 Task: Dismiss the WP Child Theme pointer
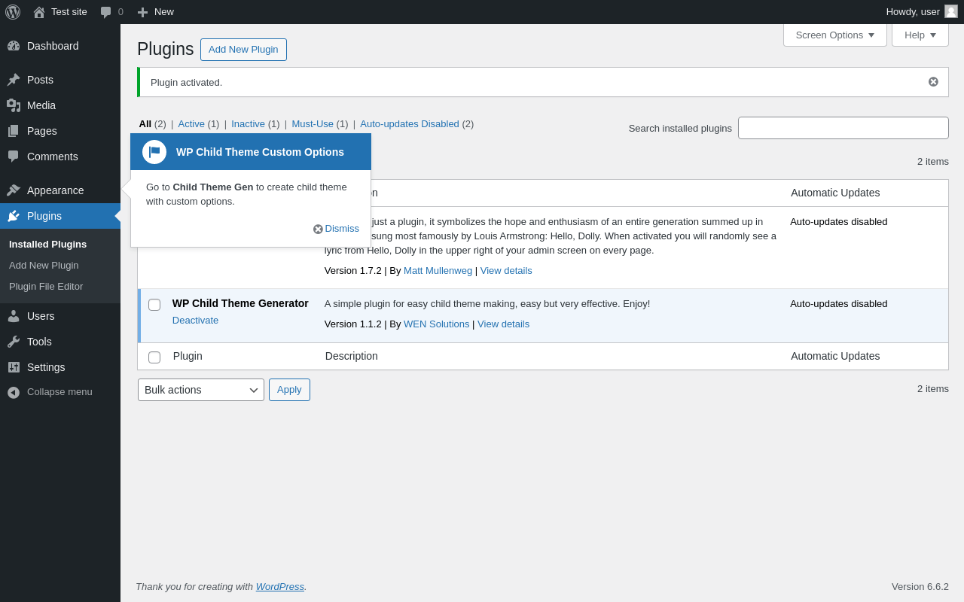pos(336,229)
